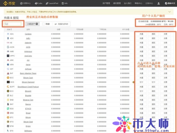Click the search magnifier icon
This screenshot has width=177, height=133.
click(x=6, y=24)
